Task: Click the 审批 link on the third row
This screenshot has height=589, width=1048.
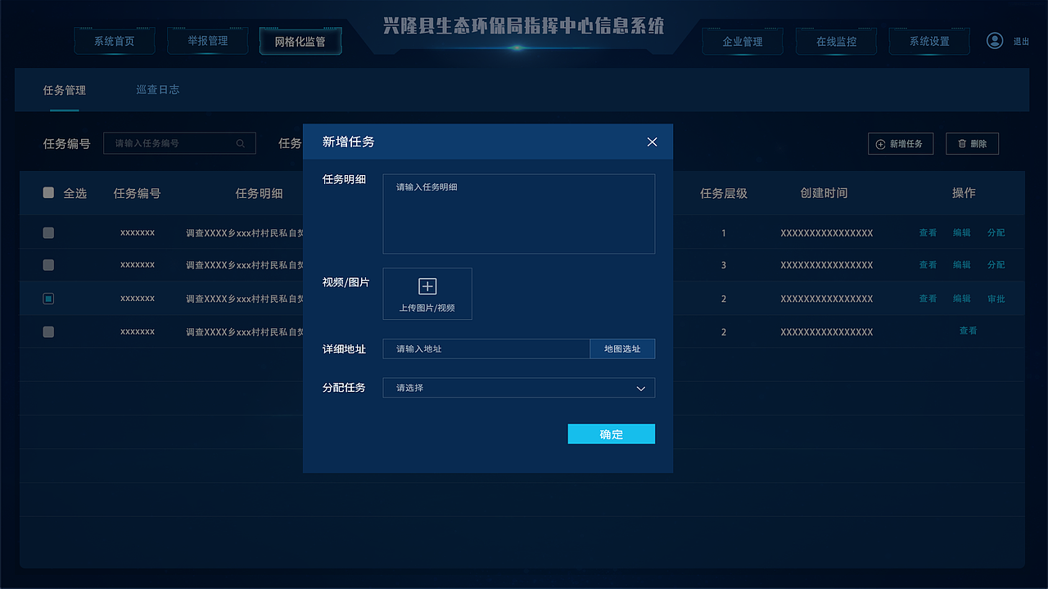Action: (996, 299)
